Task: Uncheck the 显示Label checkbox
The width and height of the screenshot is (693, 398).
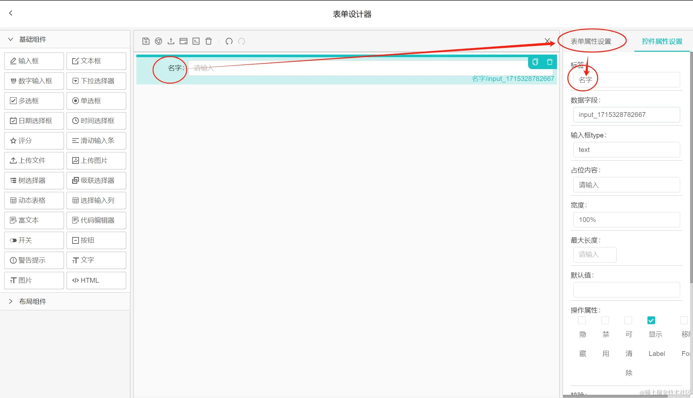Action: [651, 320]
